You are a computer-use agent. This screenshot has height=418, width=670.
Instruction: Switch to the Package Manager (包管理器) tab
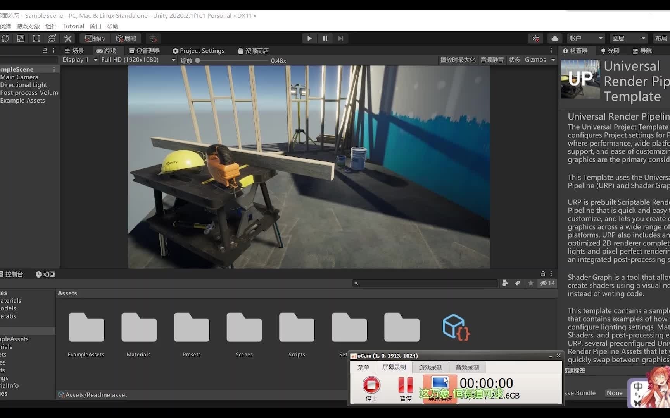pyautogui.click(x=144, y=51)
